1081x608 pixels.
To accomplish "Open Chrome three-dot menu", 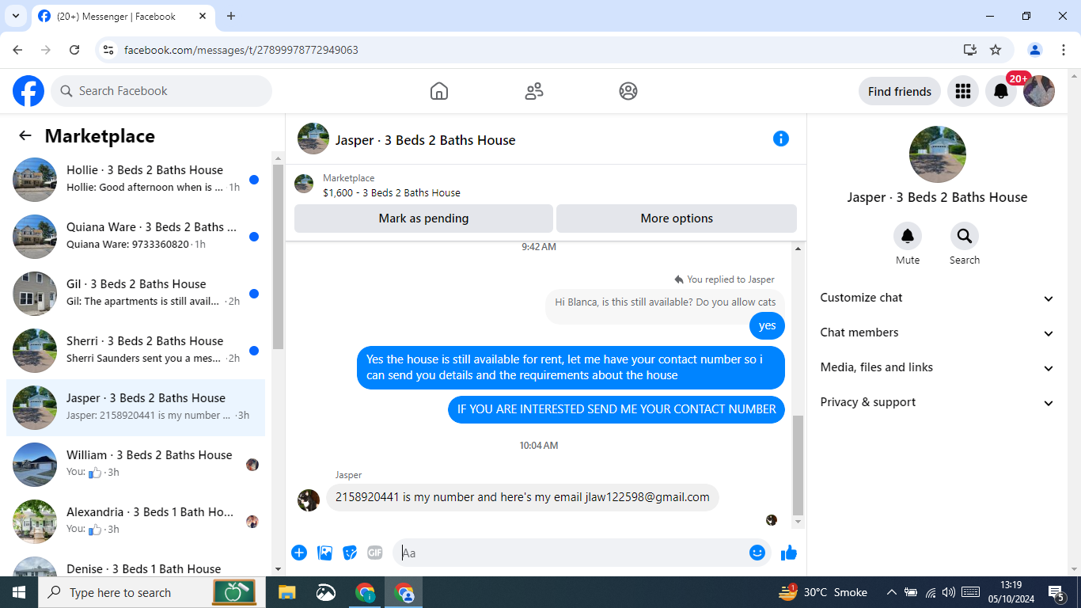I will [x=1064, y=50].
